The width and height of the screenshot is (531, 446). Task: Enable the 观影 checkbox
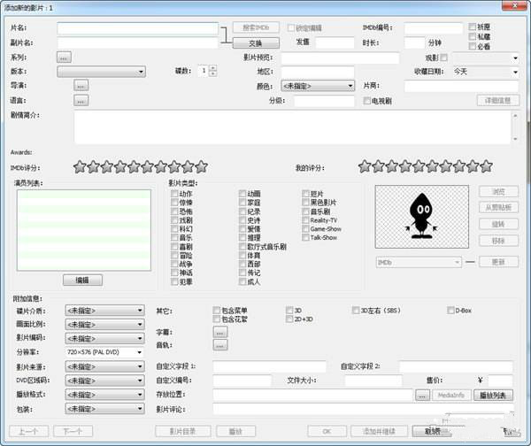[x=444, y=58]
